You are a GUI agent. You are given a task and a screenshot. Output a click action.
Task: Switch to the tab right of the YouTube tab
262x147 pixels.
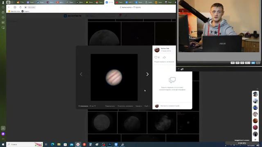coord(129,2)
